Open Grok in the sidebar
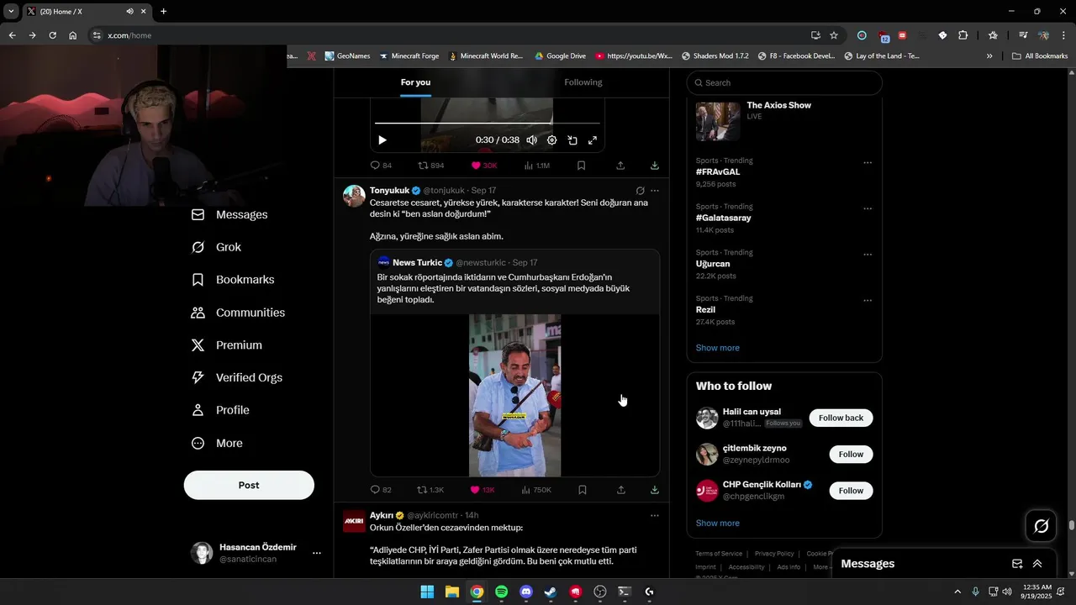Screen dimensions: 1076x605 coord(217,247)
